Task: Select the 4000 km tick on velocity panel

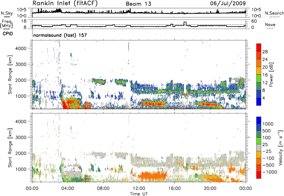Action: [x=21, y=121]
